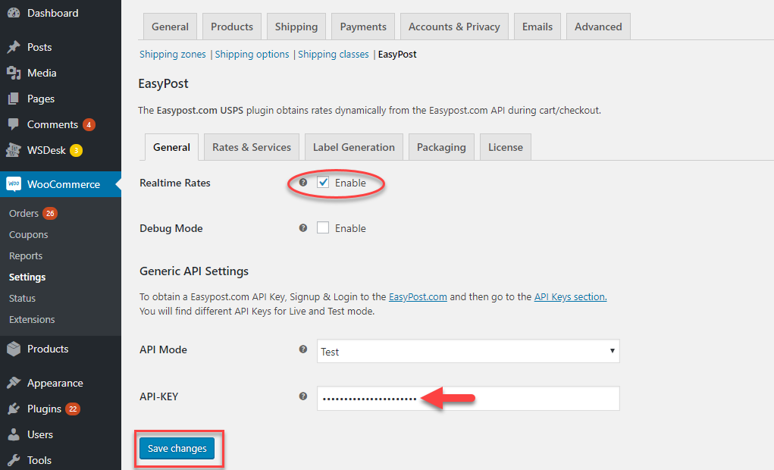Open the Comments menu label

tap(53, 124)
